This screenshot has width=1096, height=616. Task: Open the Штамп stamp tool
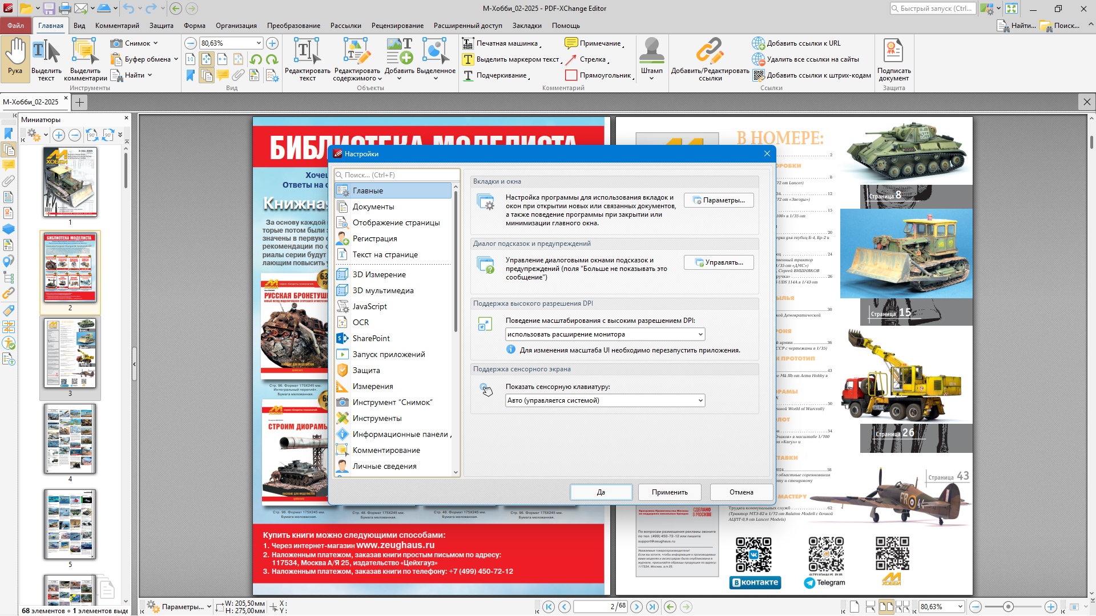(651, 52)
